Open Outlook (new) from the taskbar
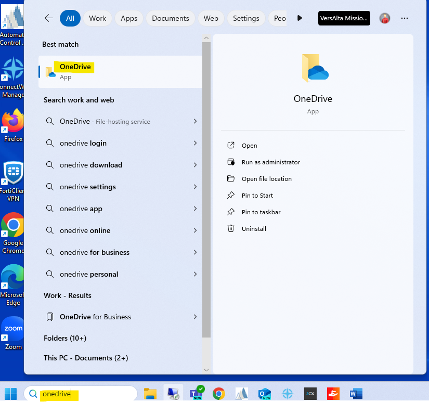This screenshot has height=402, width=429. 265,394
